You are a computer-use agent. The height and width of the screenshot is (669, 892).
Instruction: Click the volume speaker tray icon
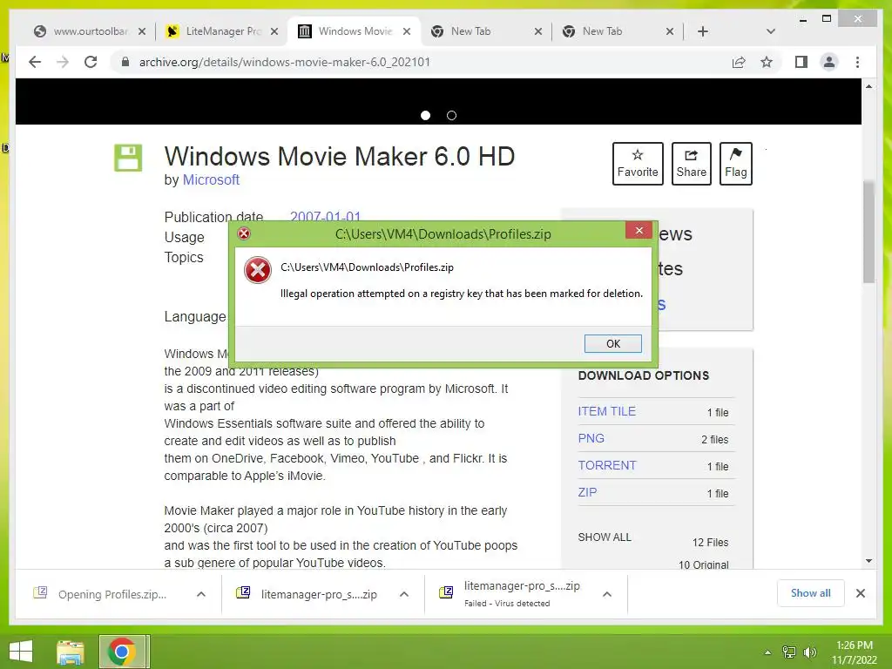coord(810,652)
